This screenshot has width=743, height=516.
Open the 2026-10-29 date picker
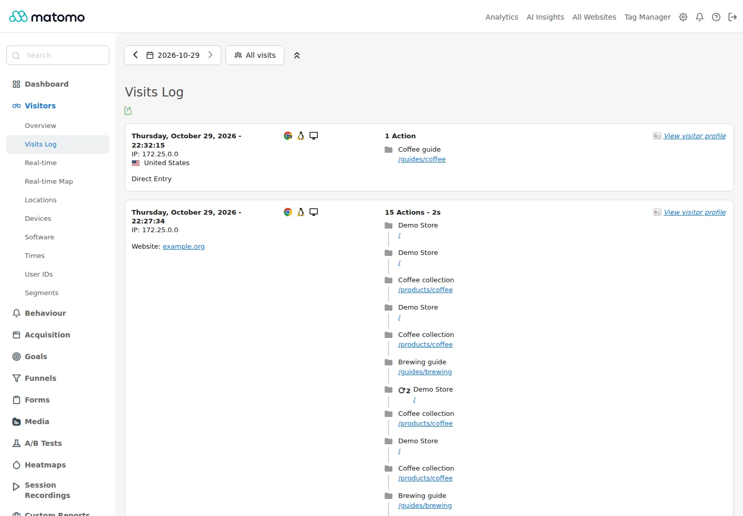pyautogui.click(x=173, y=55)
